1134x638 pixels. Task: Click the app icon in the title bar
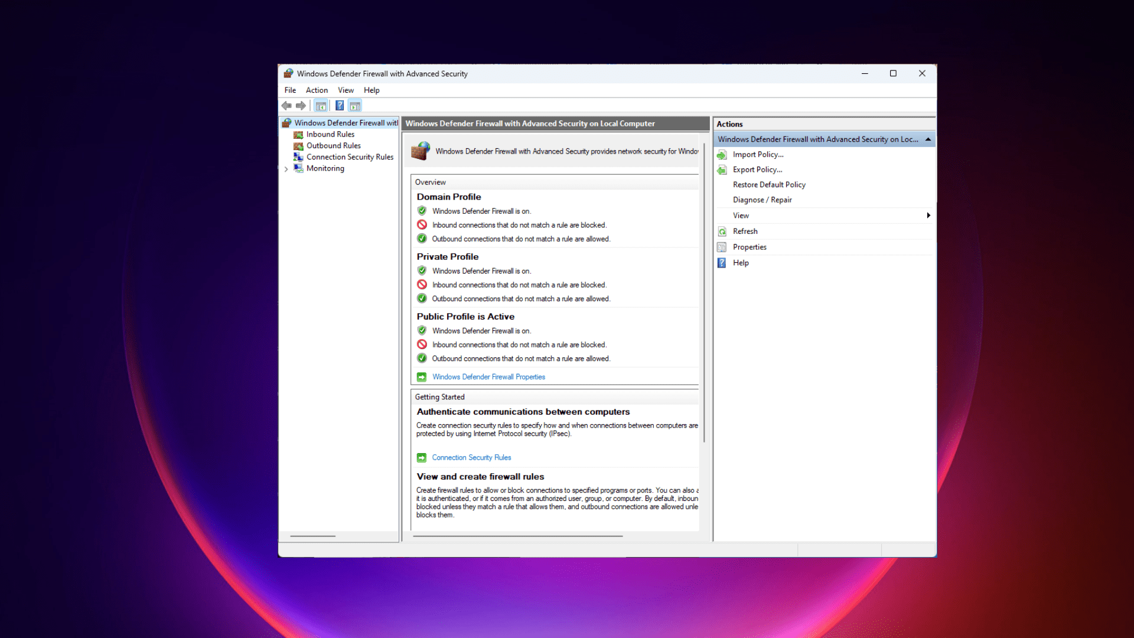pos(288,73)
